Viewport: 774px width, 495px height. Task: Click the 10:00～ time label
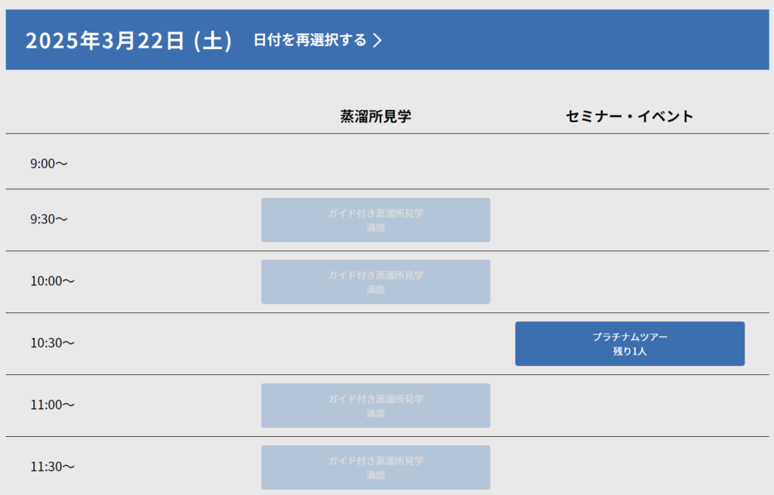click(52, 281)
